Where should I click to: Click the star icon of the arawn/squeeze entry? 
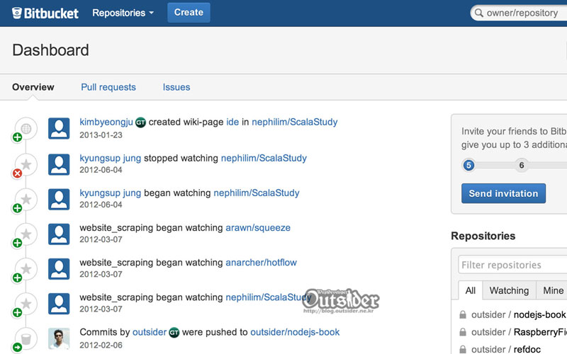[26, 234]
